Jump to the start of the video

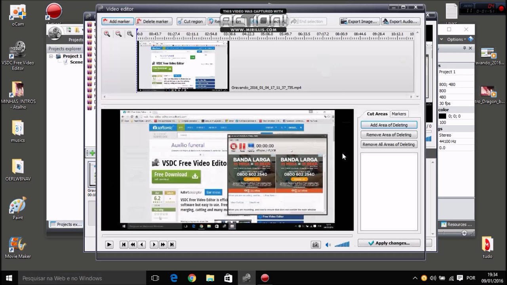[x=124, y=245]
